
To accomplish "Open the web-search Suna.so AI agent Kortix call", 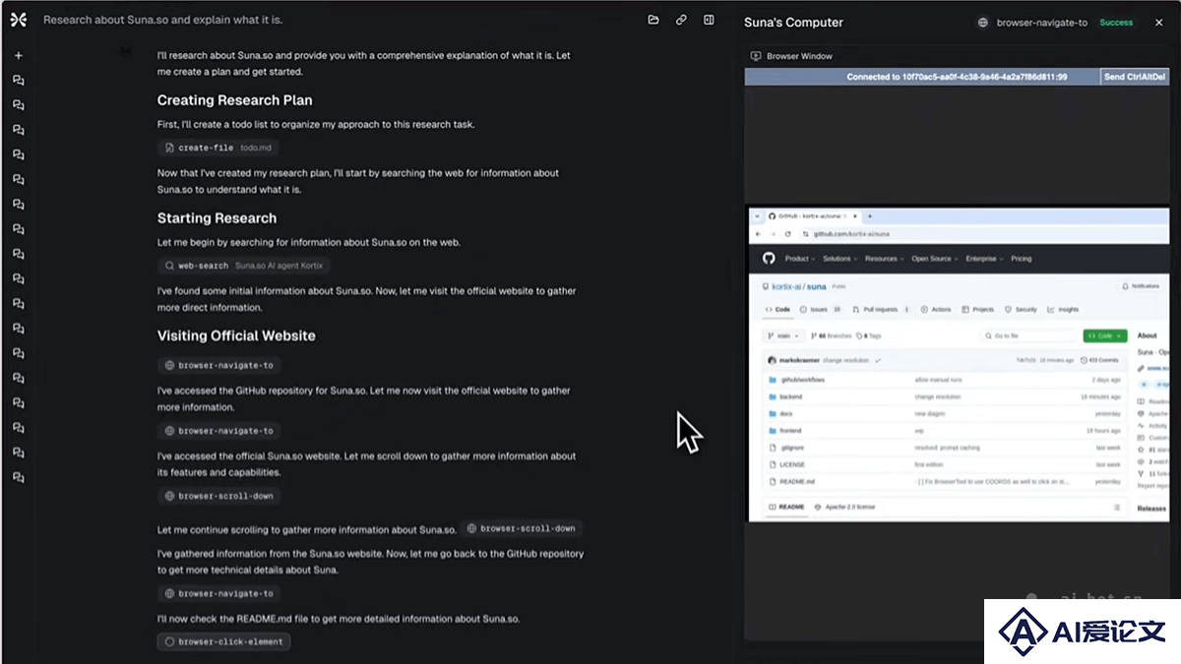I will 243,266.
